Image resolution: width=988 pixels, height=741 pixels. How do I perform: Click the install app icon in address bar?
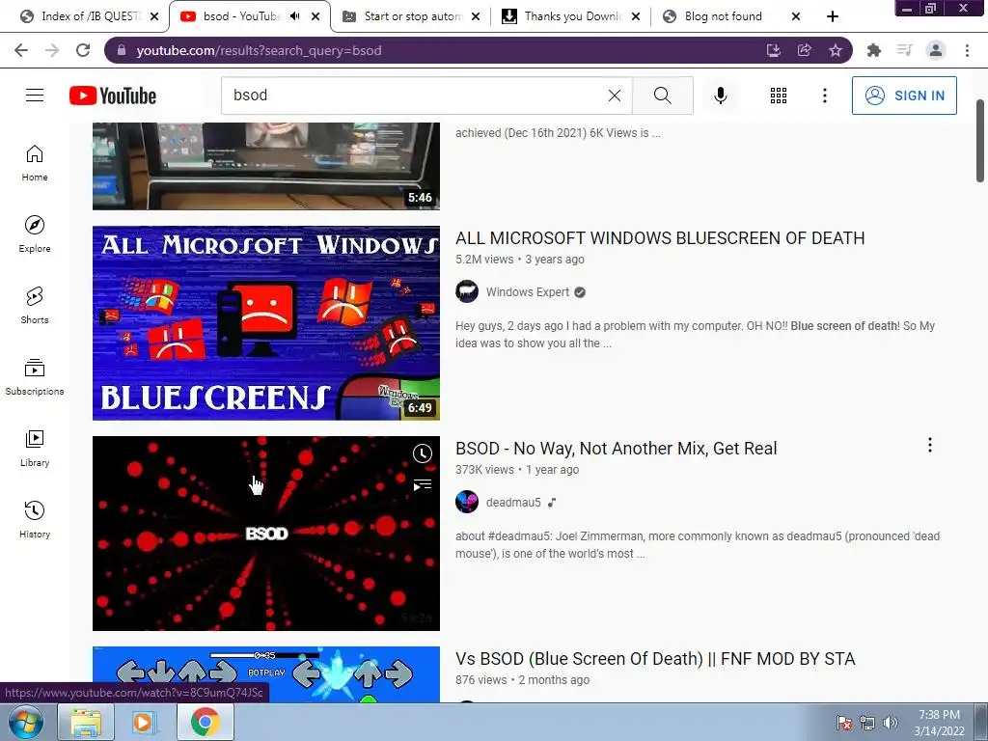(x=774, y=50)
